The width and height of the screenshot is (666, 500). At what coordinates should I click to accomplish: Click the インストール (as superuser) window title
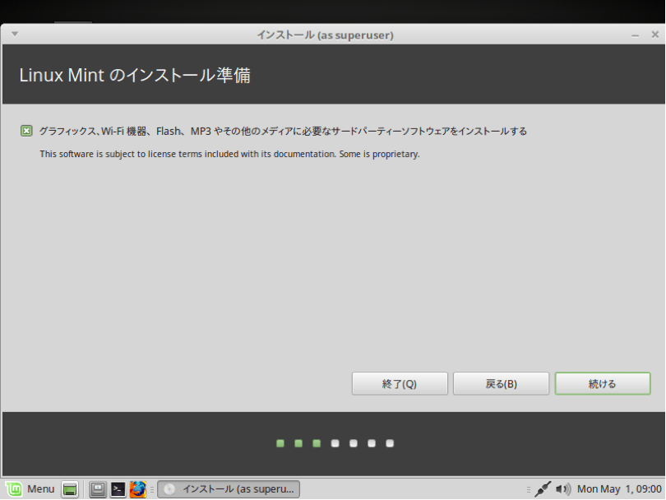(325, 35)
